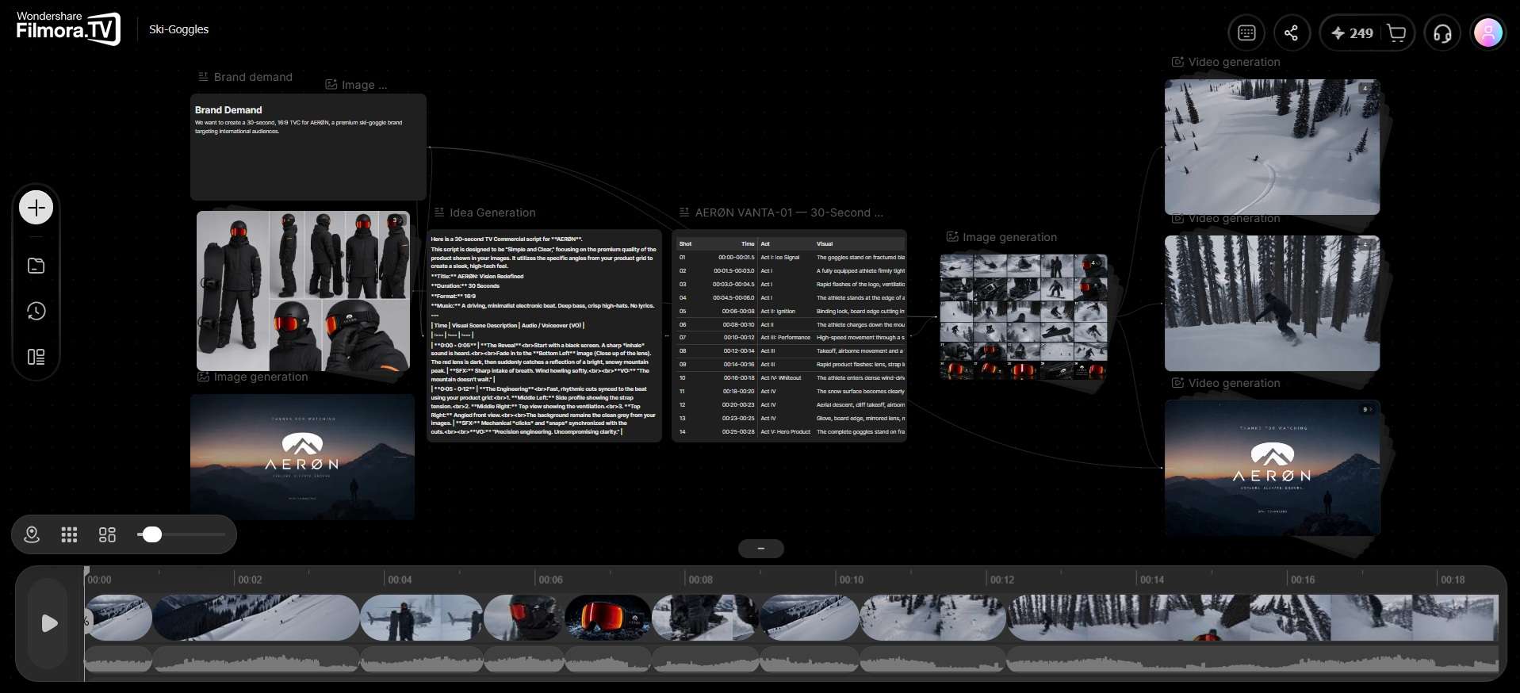1520x693 pixels.
Task: Select the forest snowboarder video thumbnail
Action: [x=1272, y=303]
